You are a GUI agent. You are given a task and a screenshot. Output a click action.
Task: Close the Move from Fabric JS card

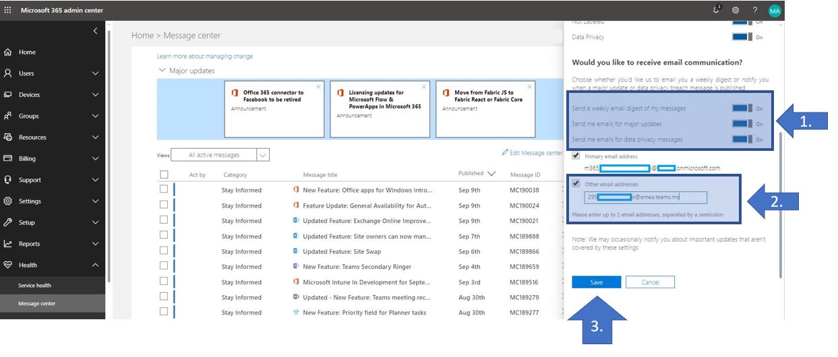point(530,86)
